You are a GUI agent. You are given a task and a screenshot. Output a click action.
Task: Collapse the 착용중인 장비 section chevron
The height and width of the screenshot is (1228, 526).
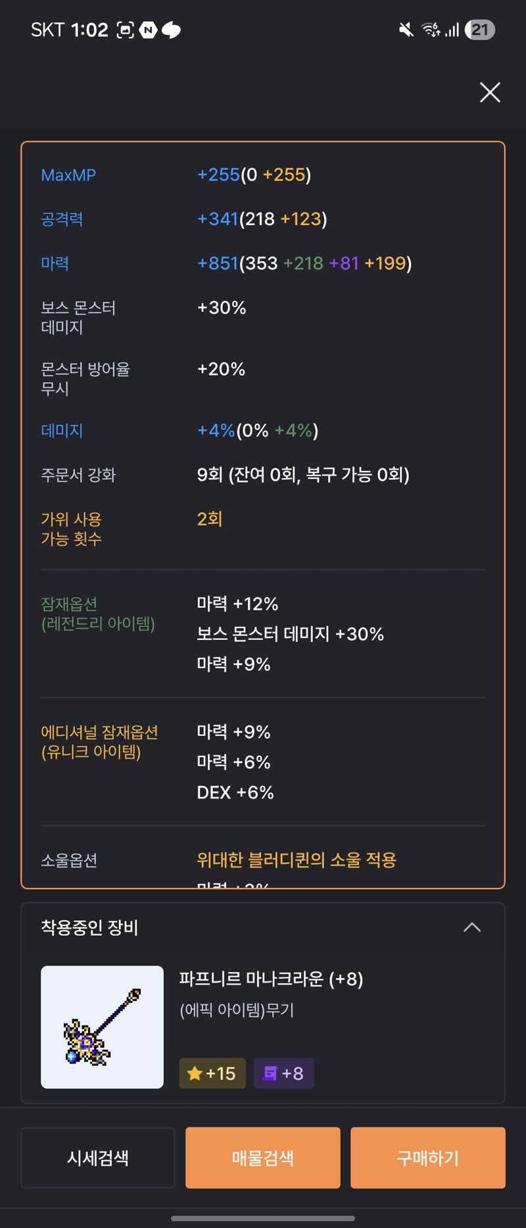(472, 927)
